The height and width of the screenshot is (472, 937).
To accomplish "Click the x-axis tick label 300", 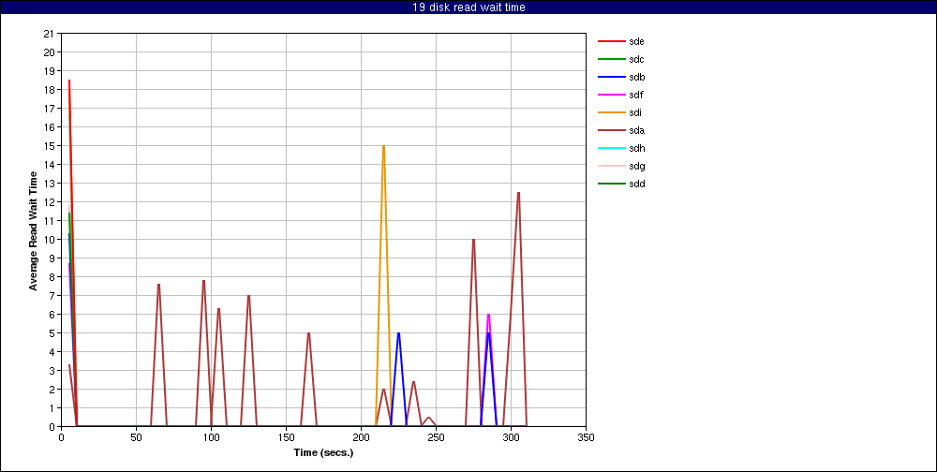I will (512, 437).
